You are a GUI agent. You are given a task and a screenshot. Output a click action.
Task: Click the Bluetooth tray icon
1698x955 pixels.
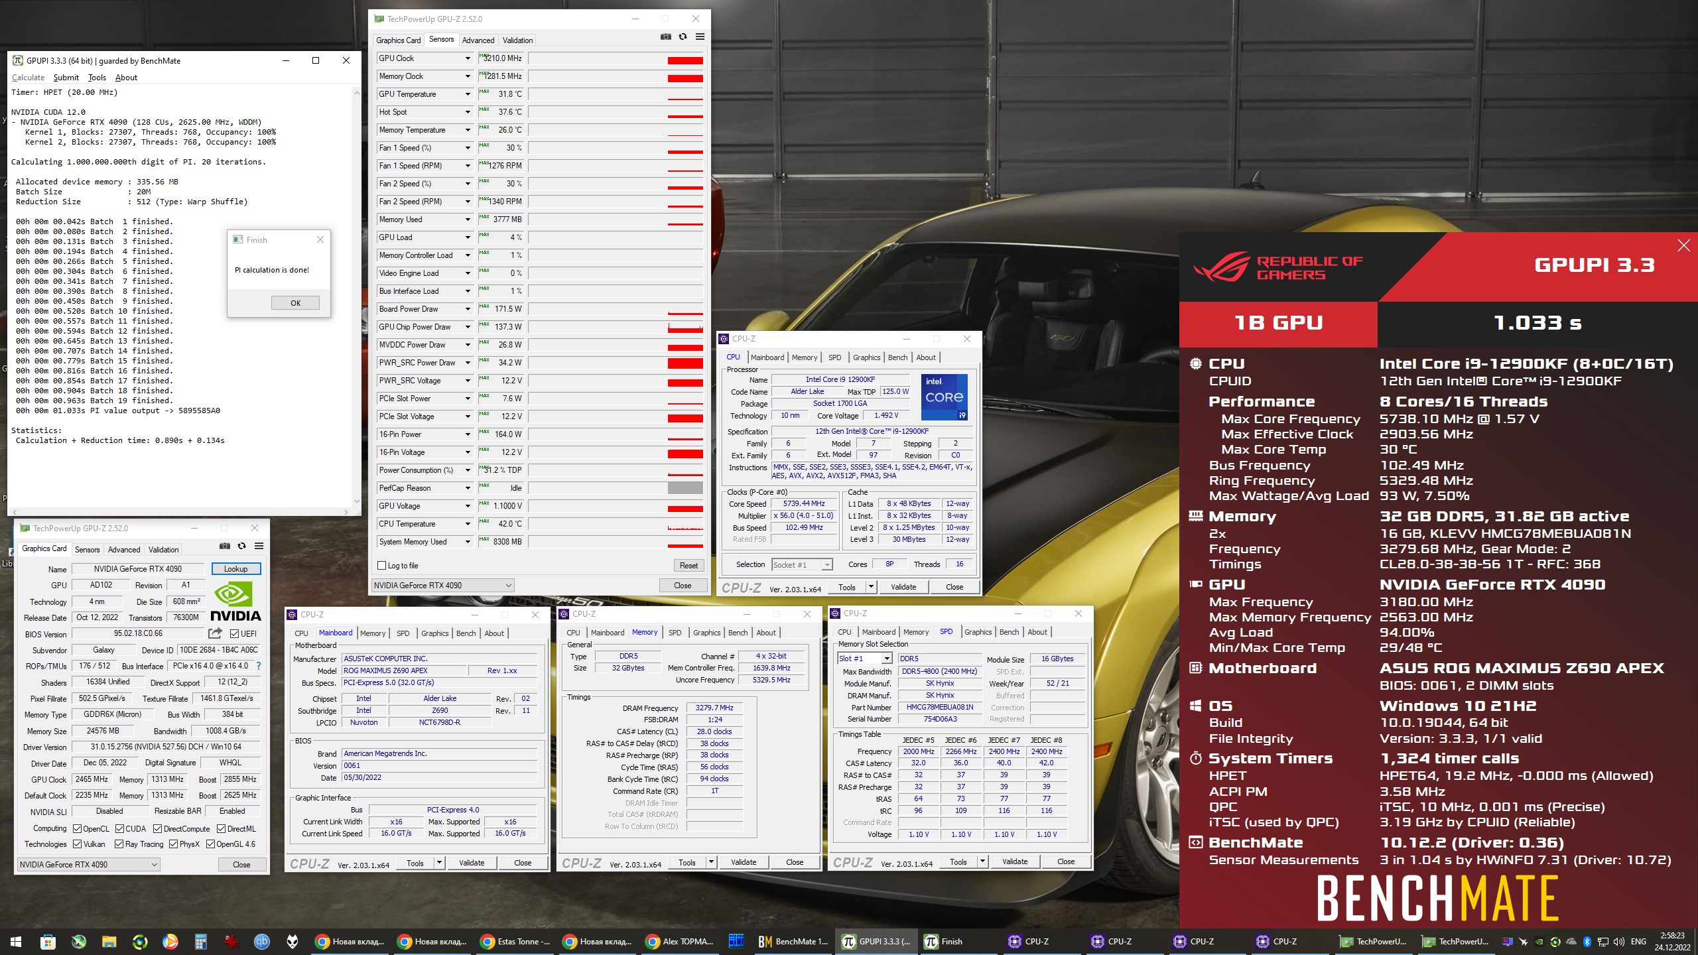pos(1587,942)
